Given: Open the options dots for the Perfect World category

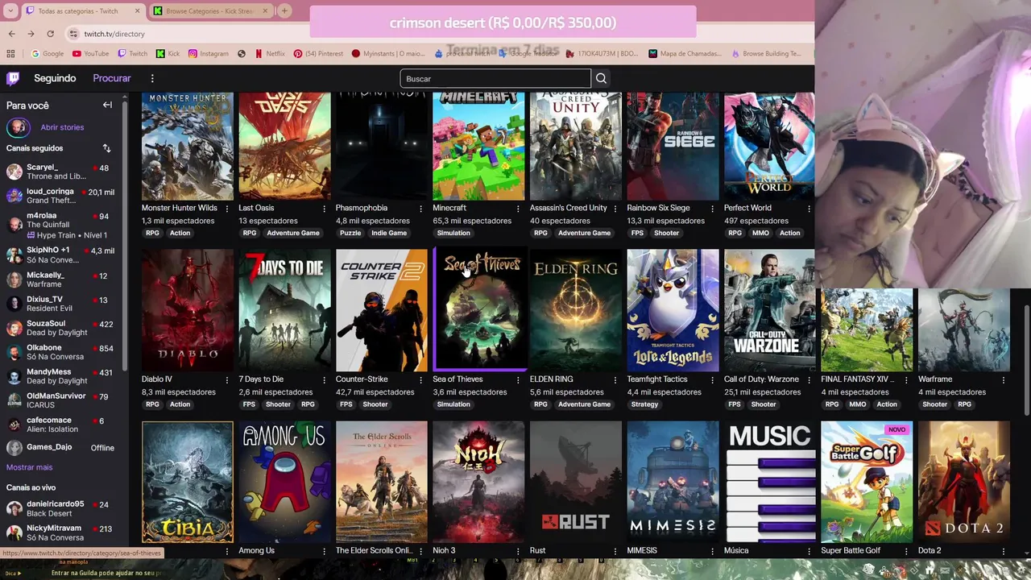Looking at the screenshot, I should pos(809,209).
